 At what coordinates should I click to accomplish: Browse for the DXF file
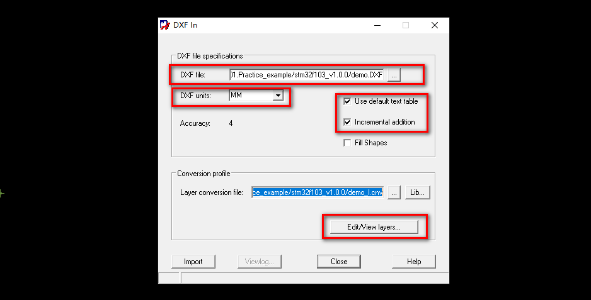click(x=394, y=75)
